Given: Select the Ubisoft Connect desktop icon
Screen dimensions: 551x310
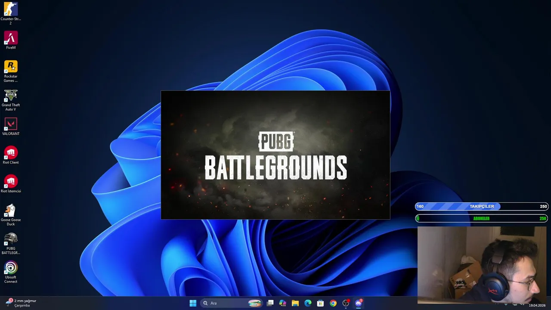Looking at the screenshot, I should click(x=11, y=273).
